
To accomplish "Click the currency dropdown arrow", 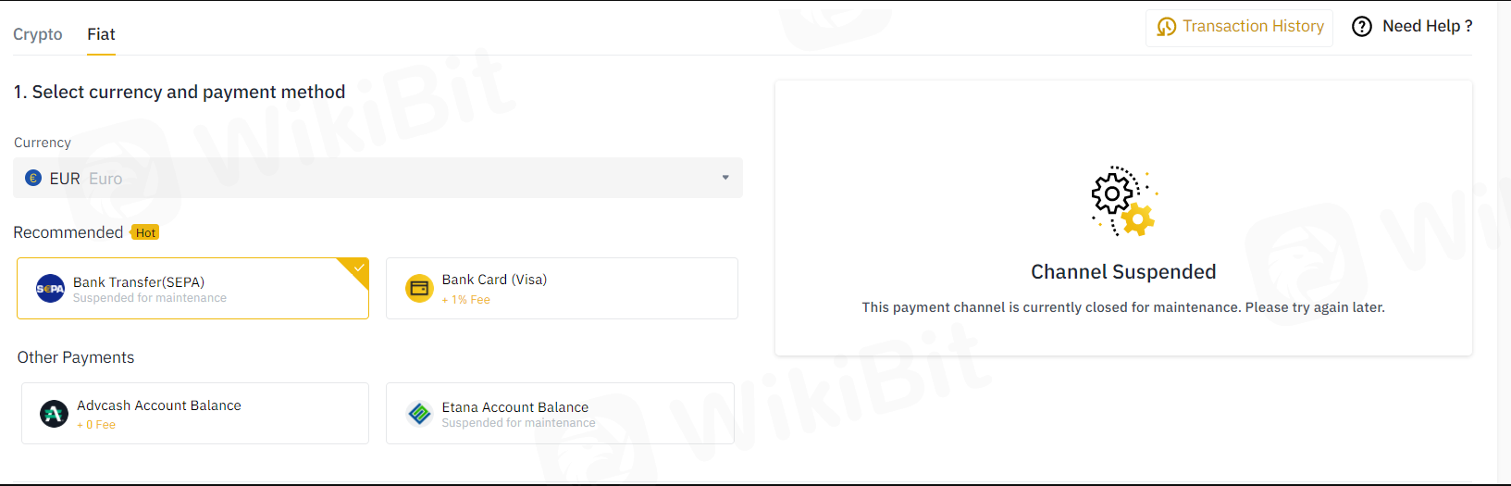I will 725,178.
